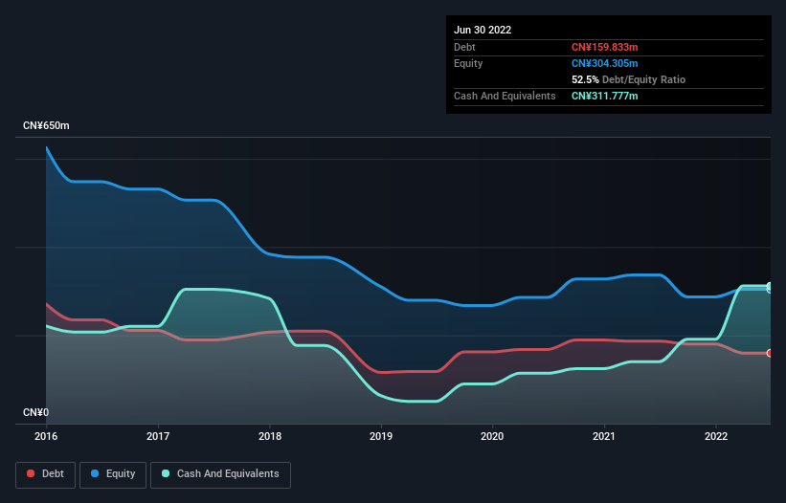Select the 2021 x-axis label
Screen dimensions: 786x503
coord(604,436)
